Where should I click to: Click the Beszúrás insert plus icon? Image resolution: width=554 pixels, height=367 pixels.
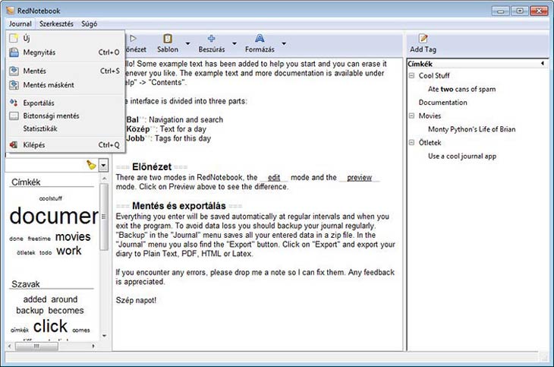(211, 39)
